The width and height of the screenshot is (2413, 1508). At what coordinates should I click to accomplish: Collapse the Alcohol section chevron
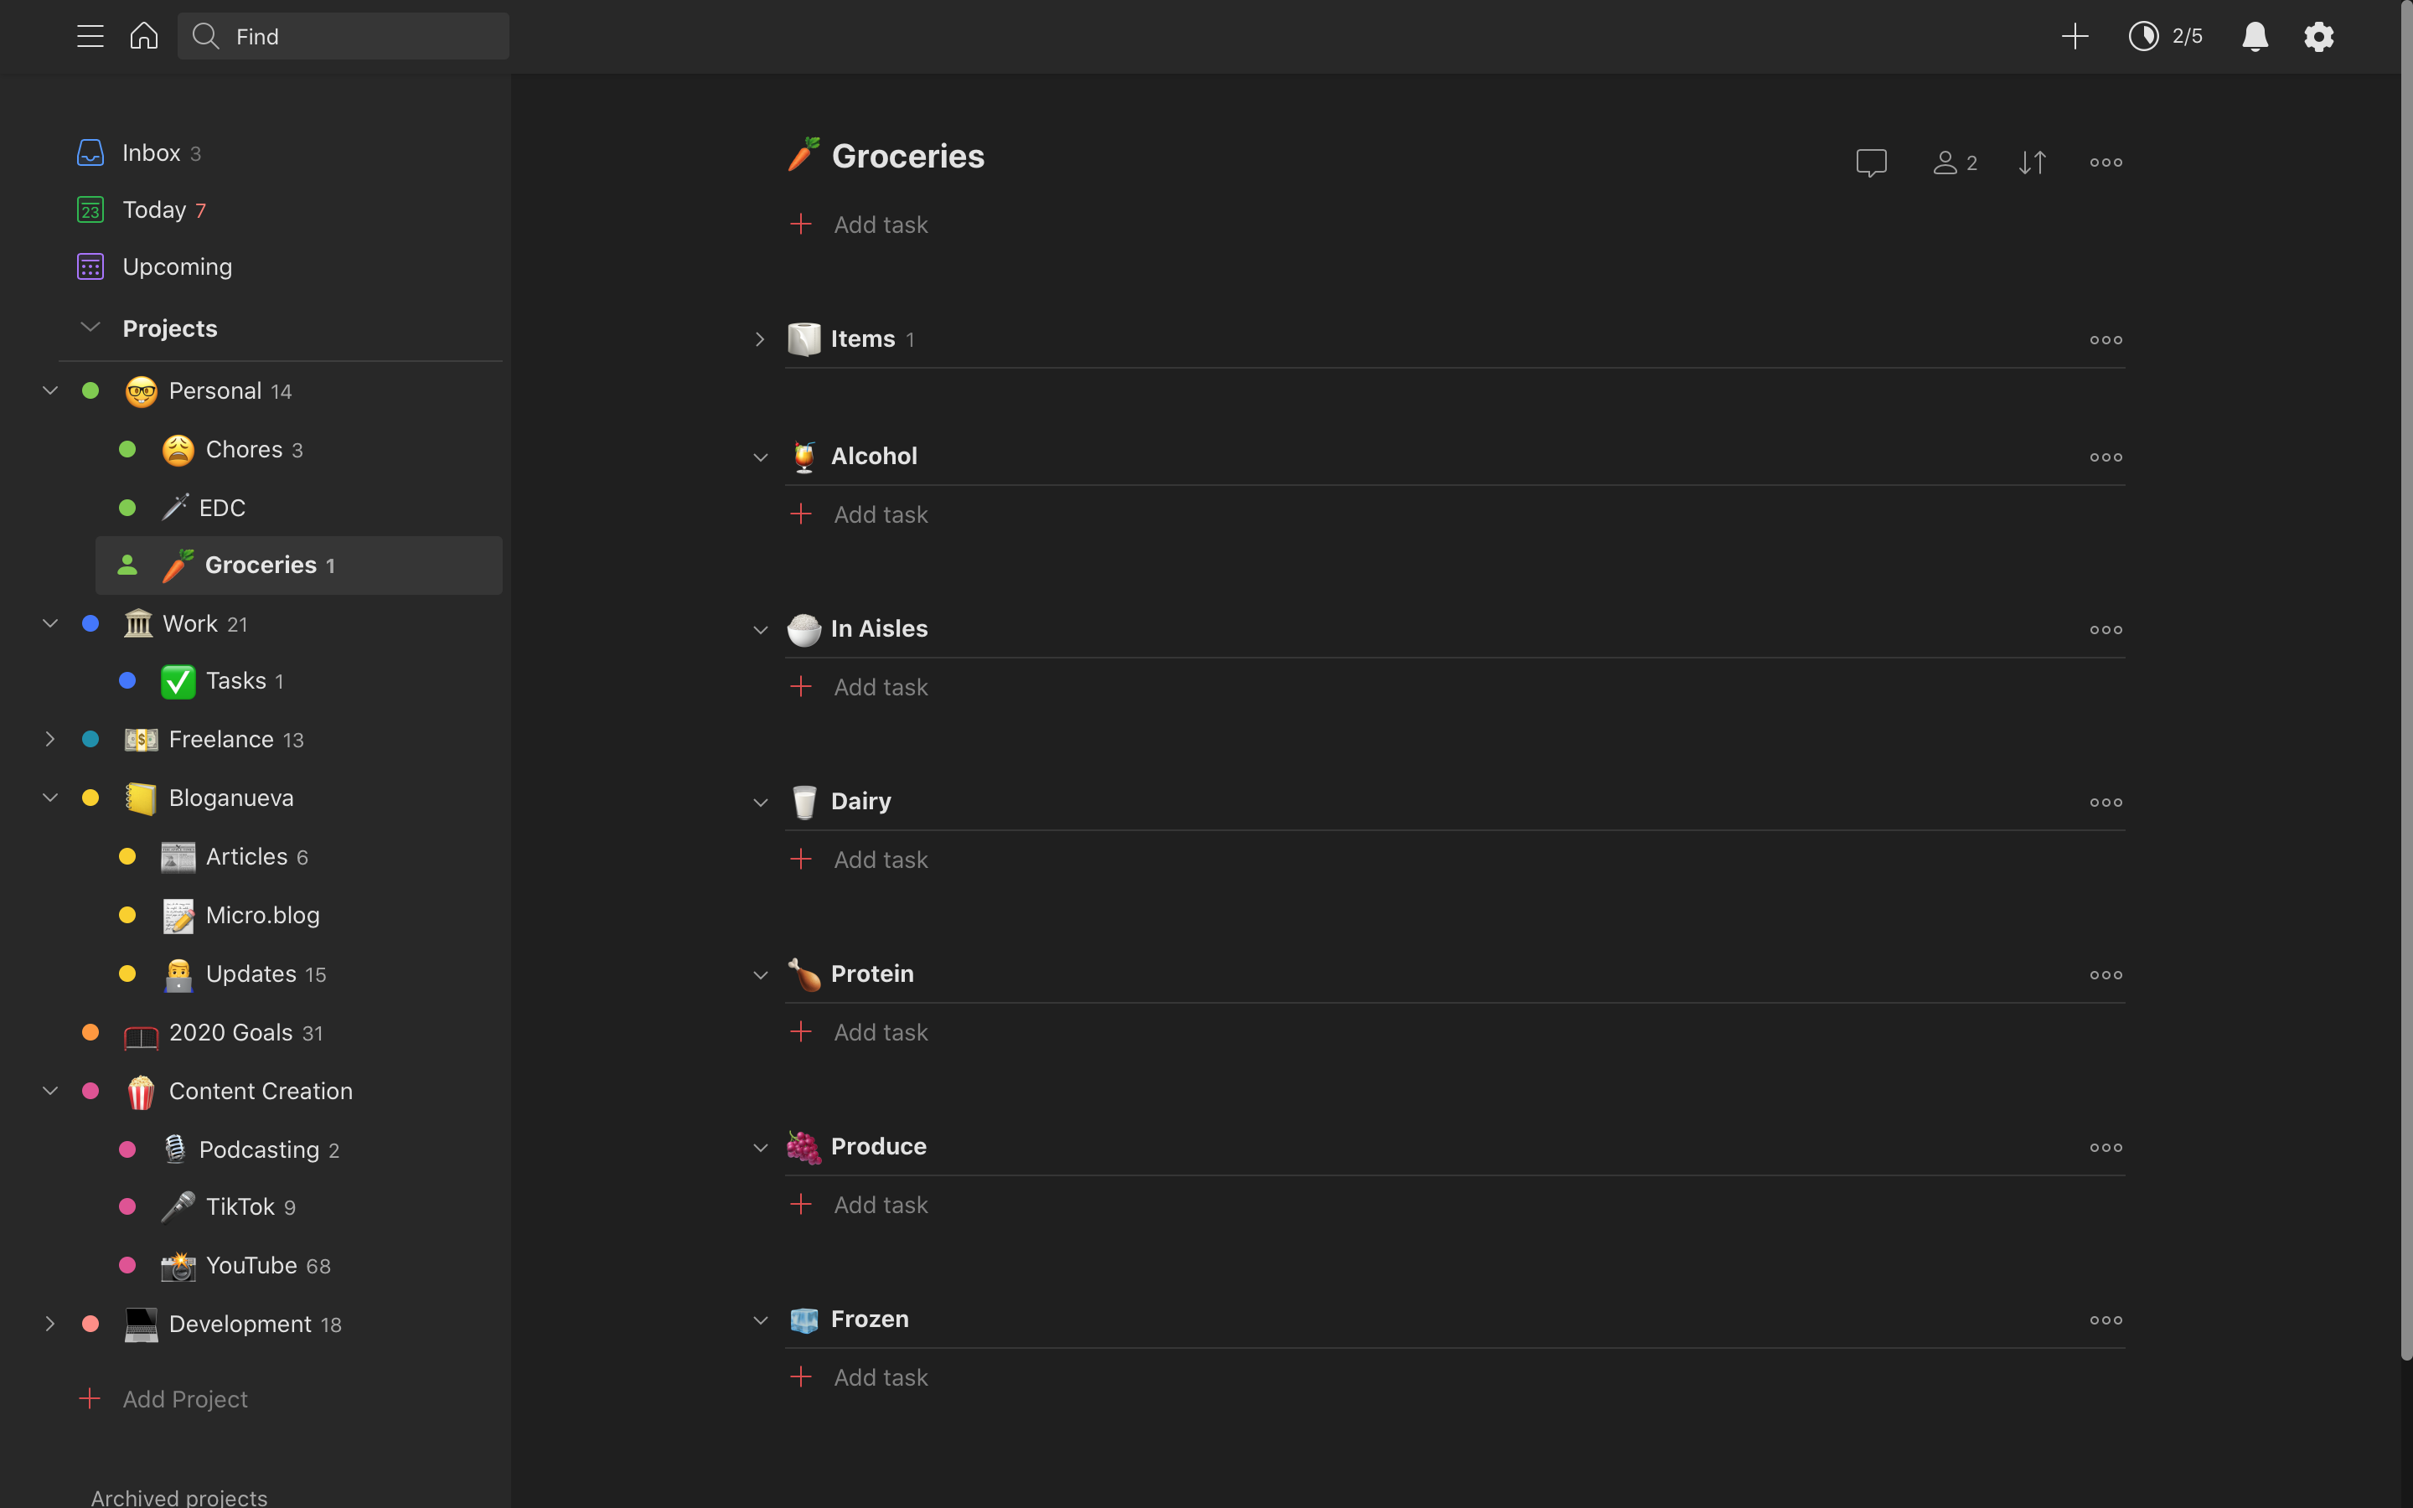pyautogui.click(x=759, y=455)
